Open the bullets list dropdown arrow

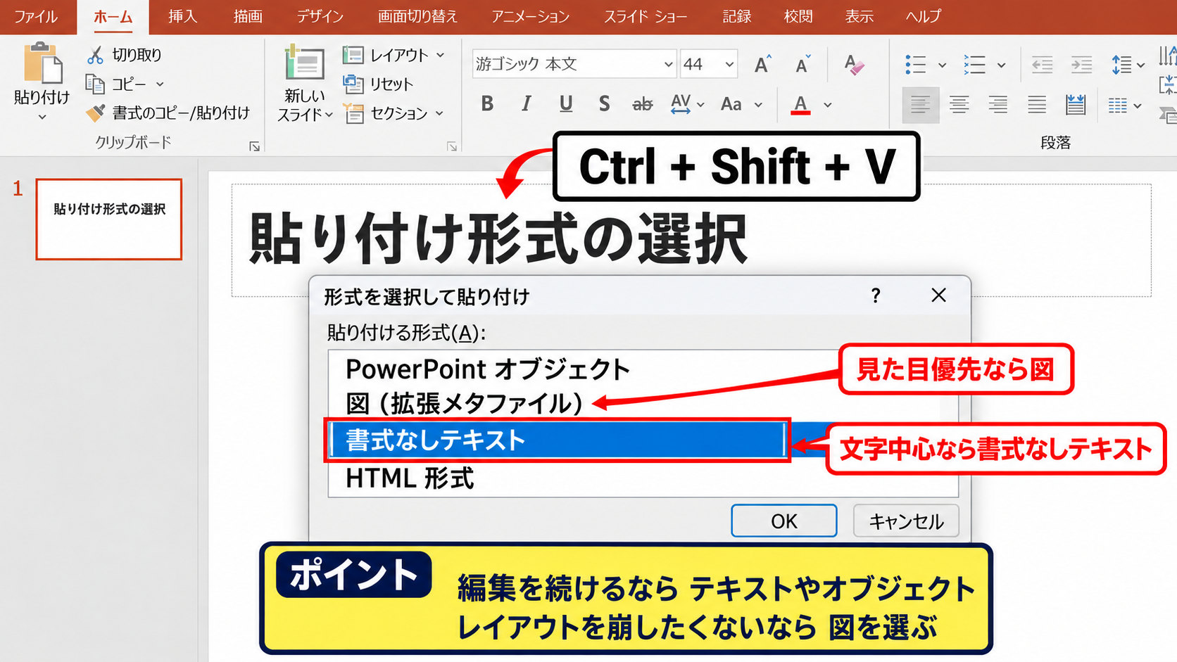tap(942, 65)
